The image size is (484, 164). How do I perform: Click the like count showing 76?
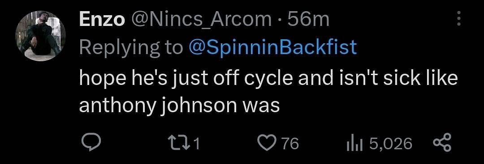coord(290,144)
